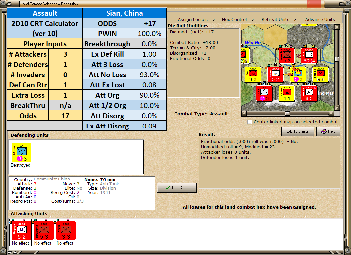The width and height of the screenshot is (351, 255).
Task: Select the Kyoto 3-3 attacking unit
Action: tap(66, 231)
